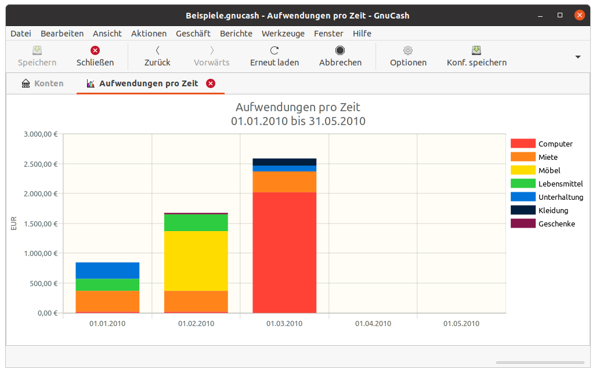Screen dimensions: 596x373
Task: Click the red Computer legend swatch
Action: (x=523, y=144)
